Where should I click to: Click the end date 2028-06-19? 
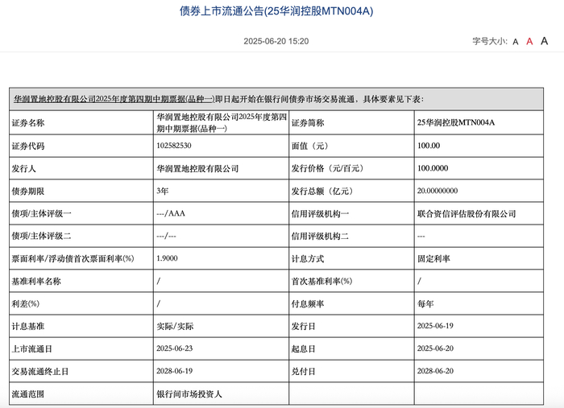[x=175, y=371]
